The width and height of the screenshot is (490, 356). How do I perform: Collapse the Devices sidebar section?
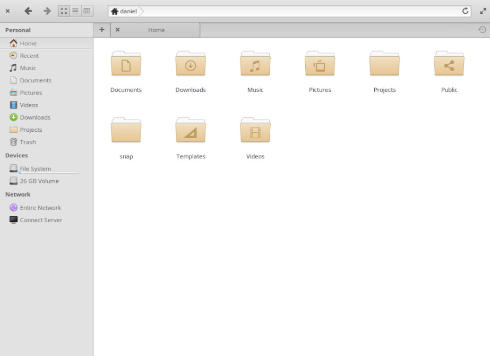click(16, 156)
